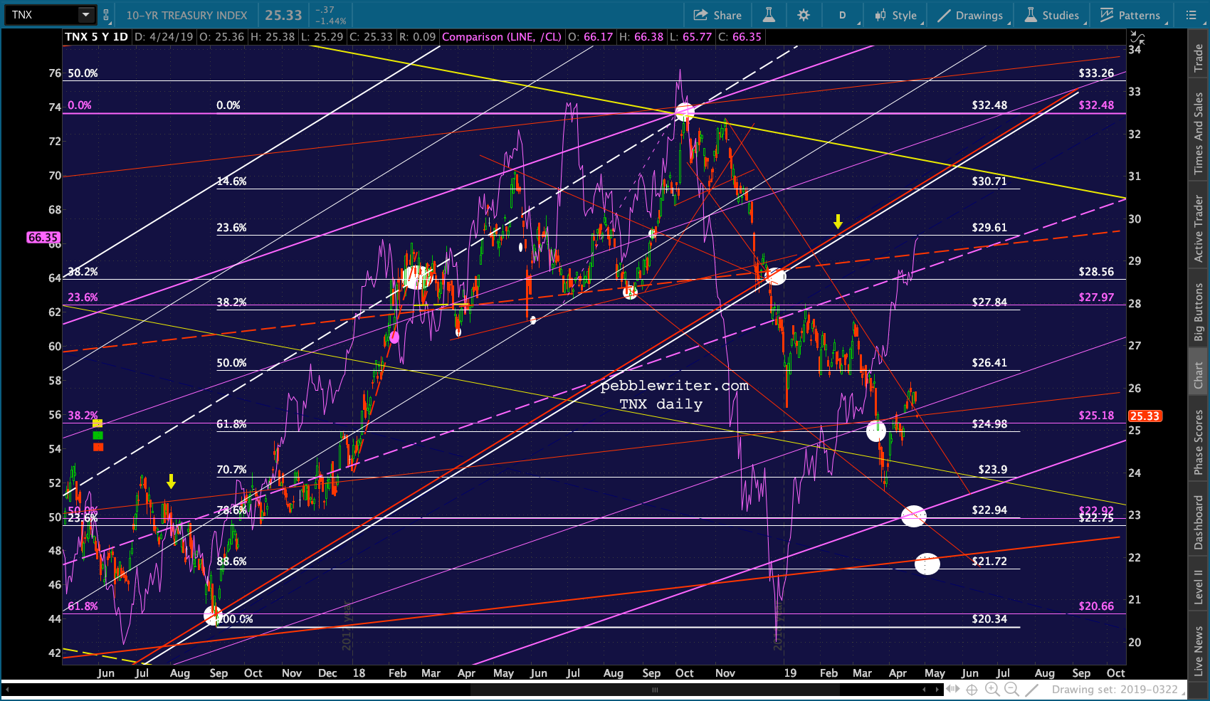Open the Studies menu button

pyautogui.click(x=1052, y=15)
